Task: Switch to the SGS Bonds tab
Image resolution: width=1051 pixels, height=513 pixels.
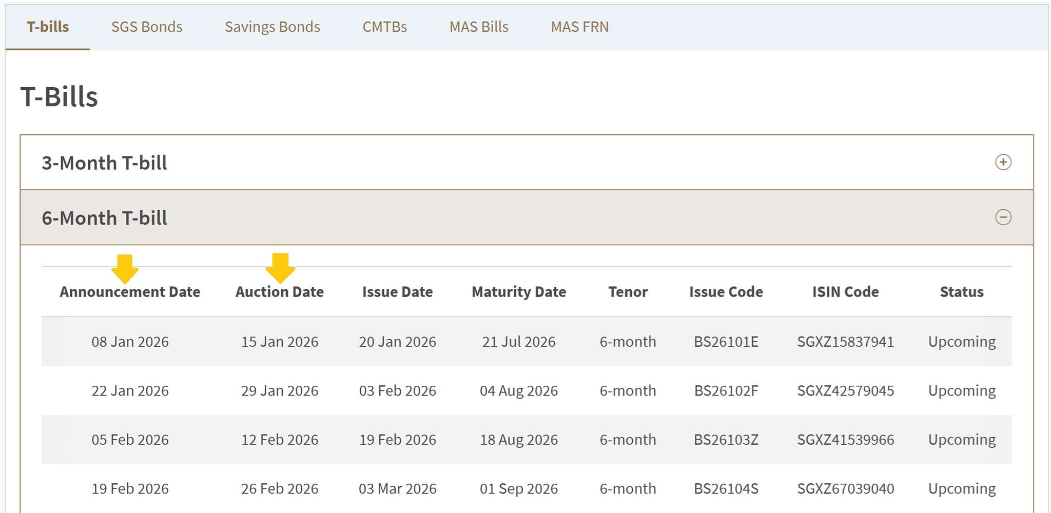Action: [147, 27]
